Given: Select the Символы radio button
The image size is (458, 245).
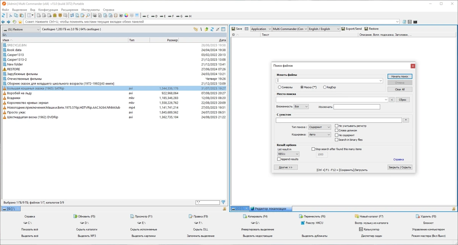Looking at the screenshot, I should pos(280,87).
